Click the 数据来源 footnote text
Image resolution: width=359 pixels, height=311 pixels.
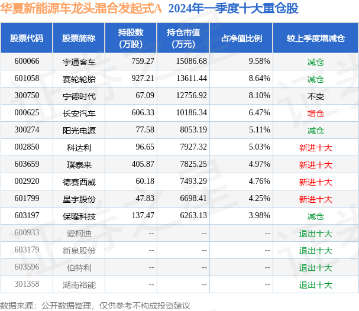tap(95, 306)
